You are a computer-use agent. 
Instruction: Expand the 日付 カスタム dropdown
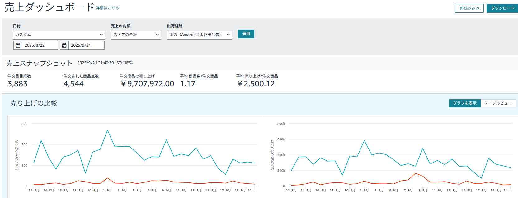59,35
